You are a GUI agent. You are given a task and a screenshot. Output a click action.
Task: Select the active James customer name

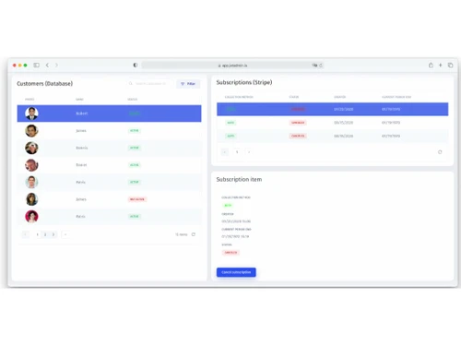click(81, 131)
